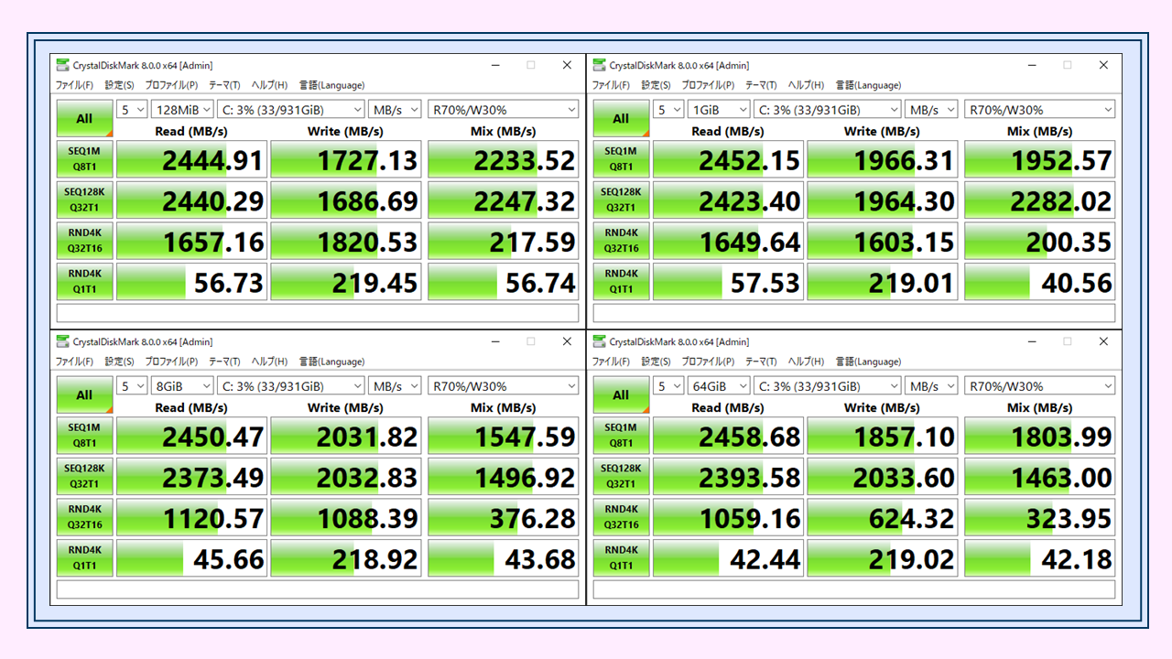The image size is (1172, 659).
Task: Click the 2282.02 mix result
Action: [x=1040, y=200]
